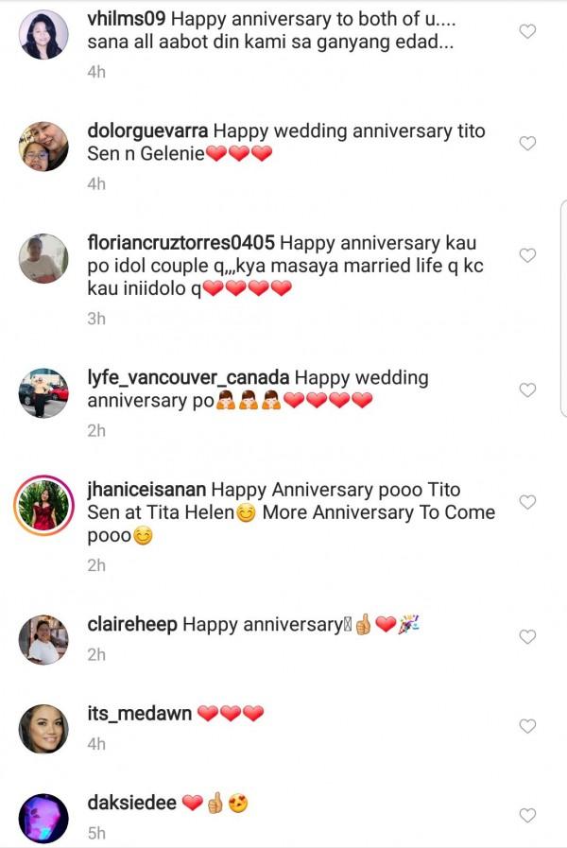Tap the like heart for its_medawn

[528, 726]
